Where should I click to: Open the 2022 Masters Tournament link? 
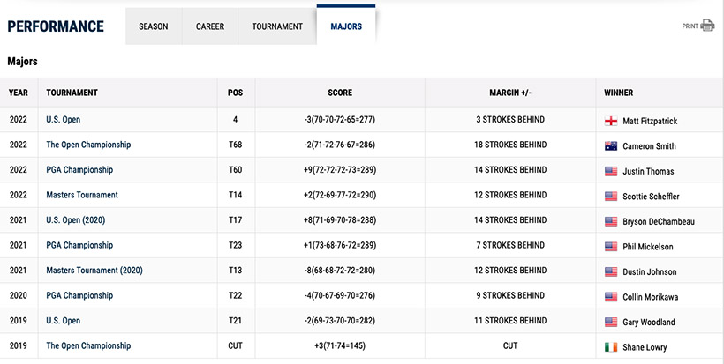pos(82,196)
